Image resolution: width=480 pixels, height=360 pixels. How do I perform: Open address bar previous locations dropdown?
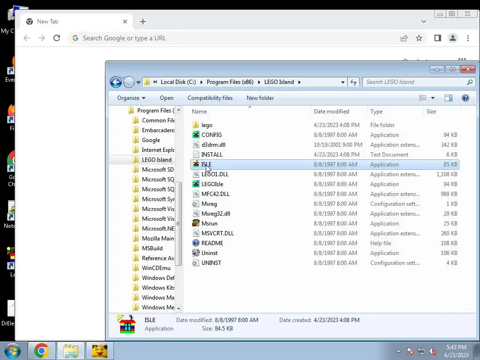pos(343,82)
